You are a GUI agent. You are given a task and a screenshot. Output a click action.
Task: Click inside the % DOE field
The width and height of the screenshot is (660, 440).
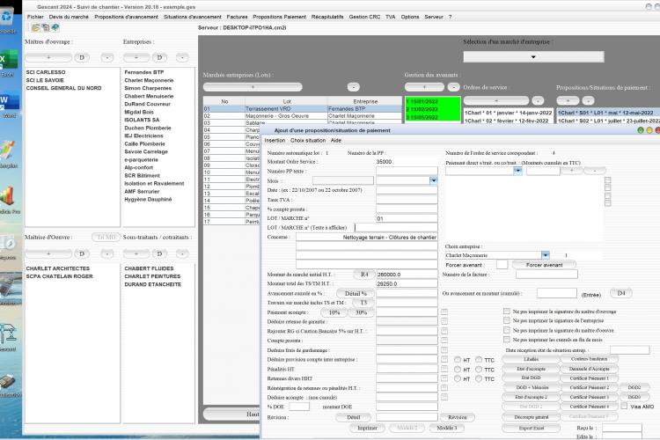click(x=299, y=407)
